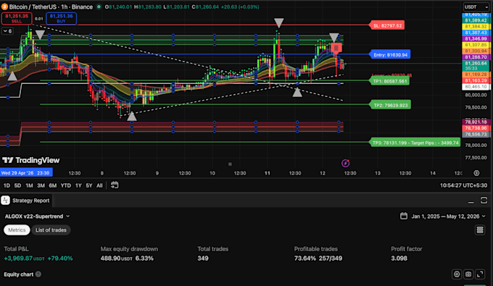Click the Profit factor value 3.098
The image size is (493, 286).
point(399,258)
